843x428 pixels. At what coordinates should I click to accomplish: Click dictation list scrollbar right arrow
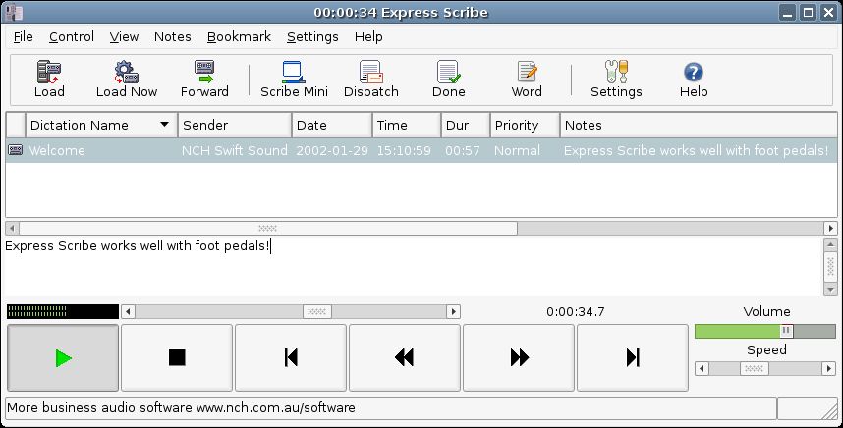point(830,228)
